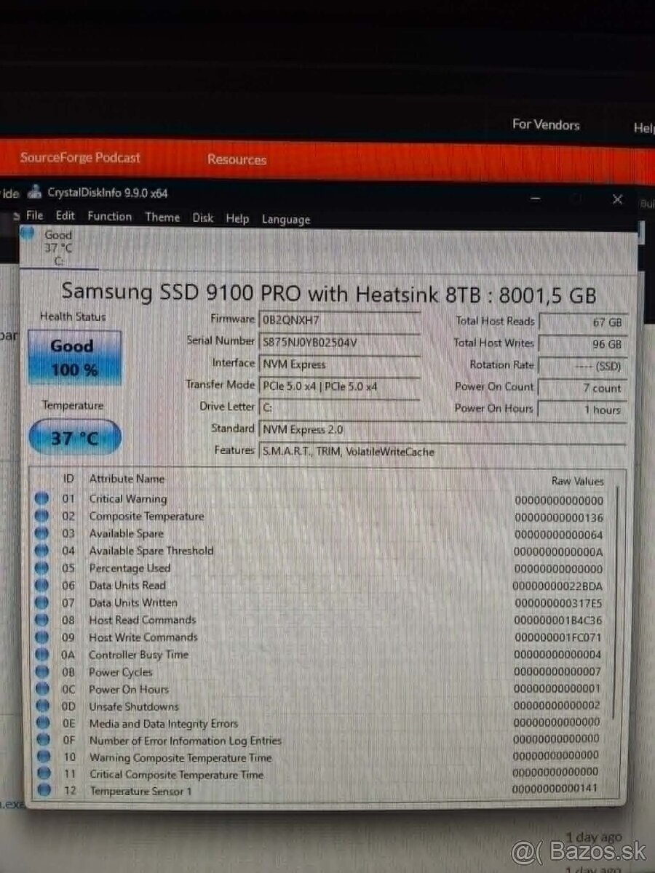Click status icon for Percentage Used row

coord(41,568)
